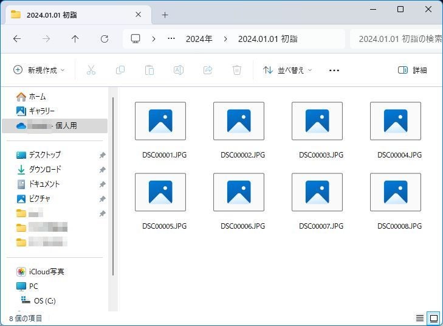Click the Share icon in toolbar
Image resolution: width=443 pixels, height=326 pixels.
[x=208, y=70]
